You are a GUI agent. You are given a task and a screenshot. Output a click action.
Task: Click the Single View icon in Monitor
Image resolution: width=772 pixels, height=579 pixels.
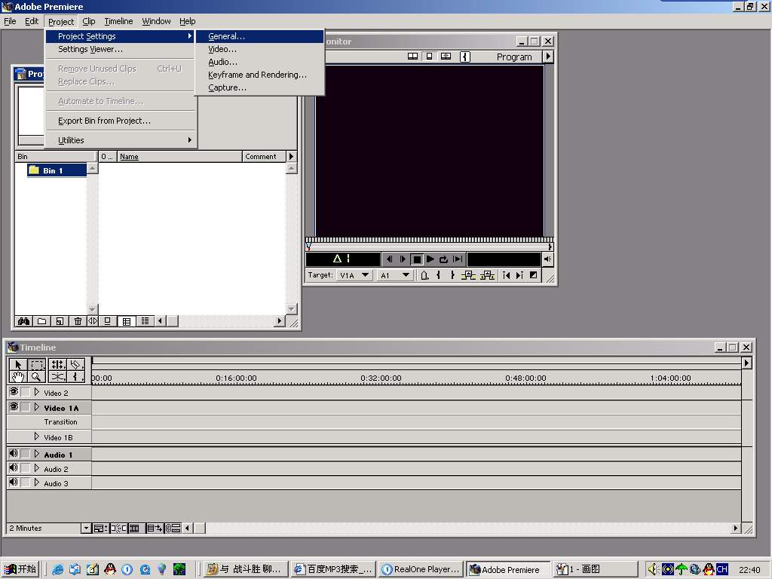click(x=429, y=57)
